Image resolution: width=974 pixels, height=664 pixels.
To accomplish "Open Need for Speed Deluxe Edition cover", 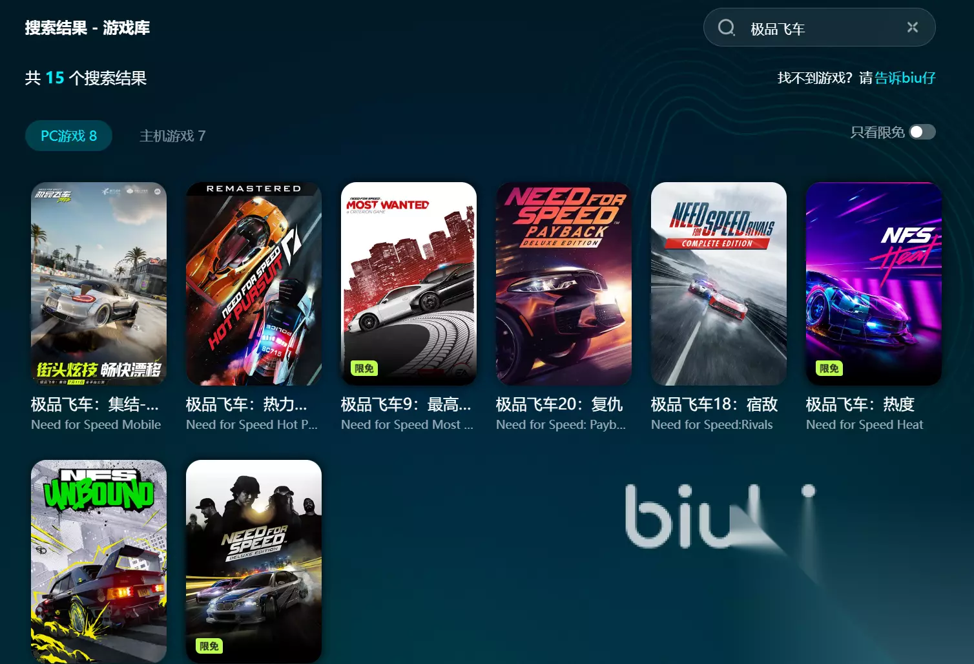I will [254, 561].
